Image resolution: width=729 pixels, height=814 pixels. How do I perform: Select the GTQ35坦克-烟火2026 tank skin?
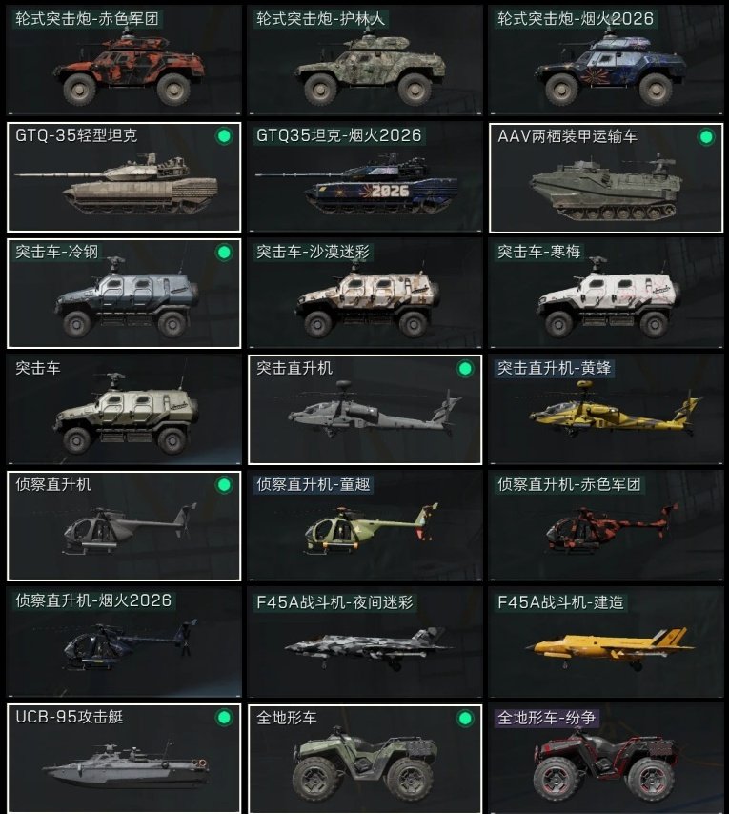click(x=365, y=177)
